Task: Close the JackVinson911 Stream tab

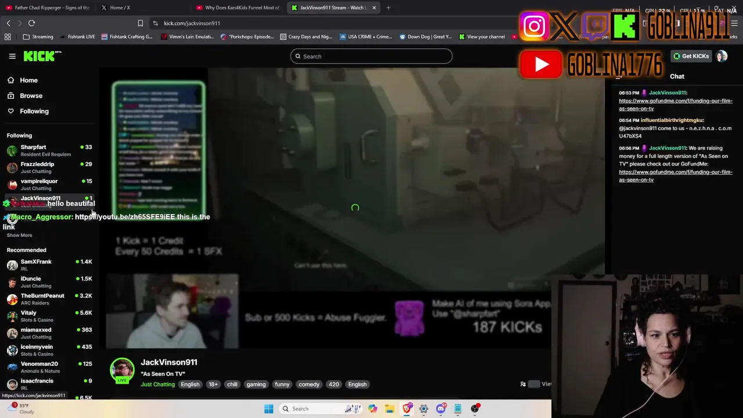Action: (x=374, y=8)
